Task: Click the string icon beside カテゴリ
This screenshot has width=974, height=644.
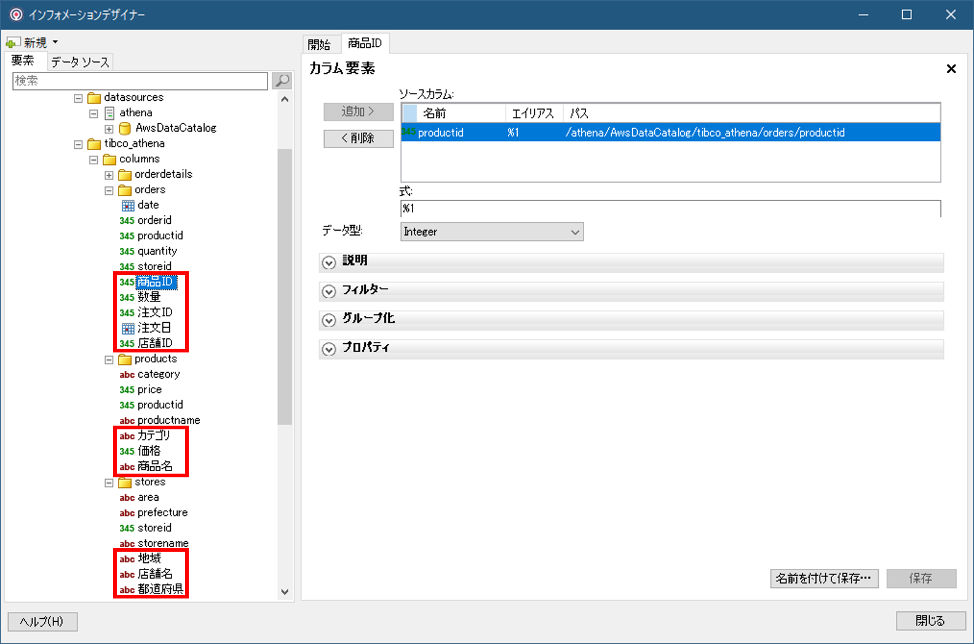Action: 127,436
